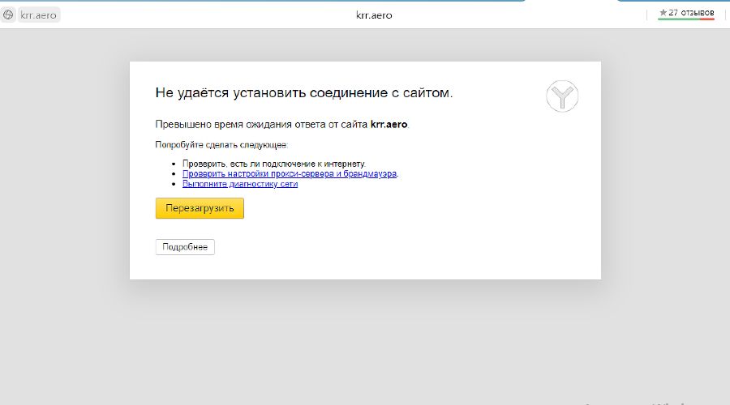730x405 pixels.
Task: Click the heading Не удаётся установить соединение
Action: click(x=303, y=93)
